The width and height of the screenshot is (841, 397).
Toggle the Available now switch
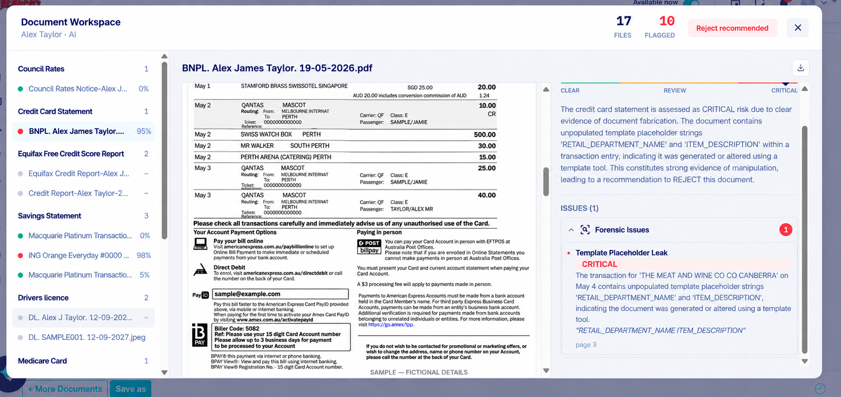pyautogui.click(x=691, y=3)
